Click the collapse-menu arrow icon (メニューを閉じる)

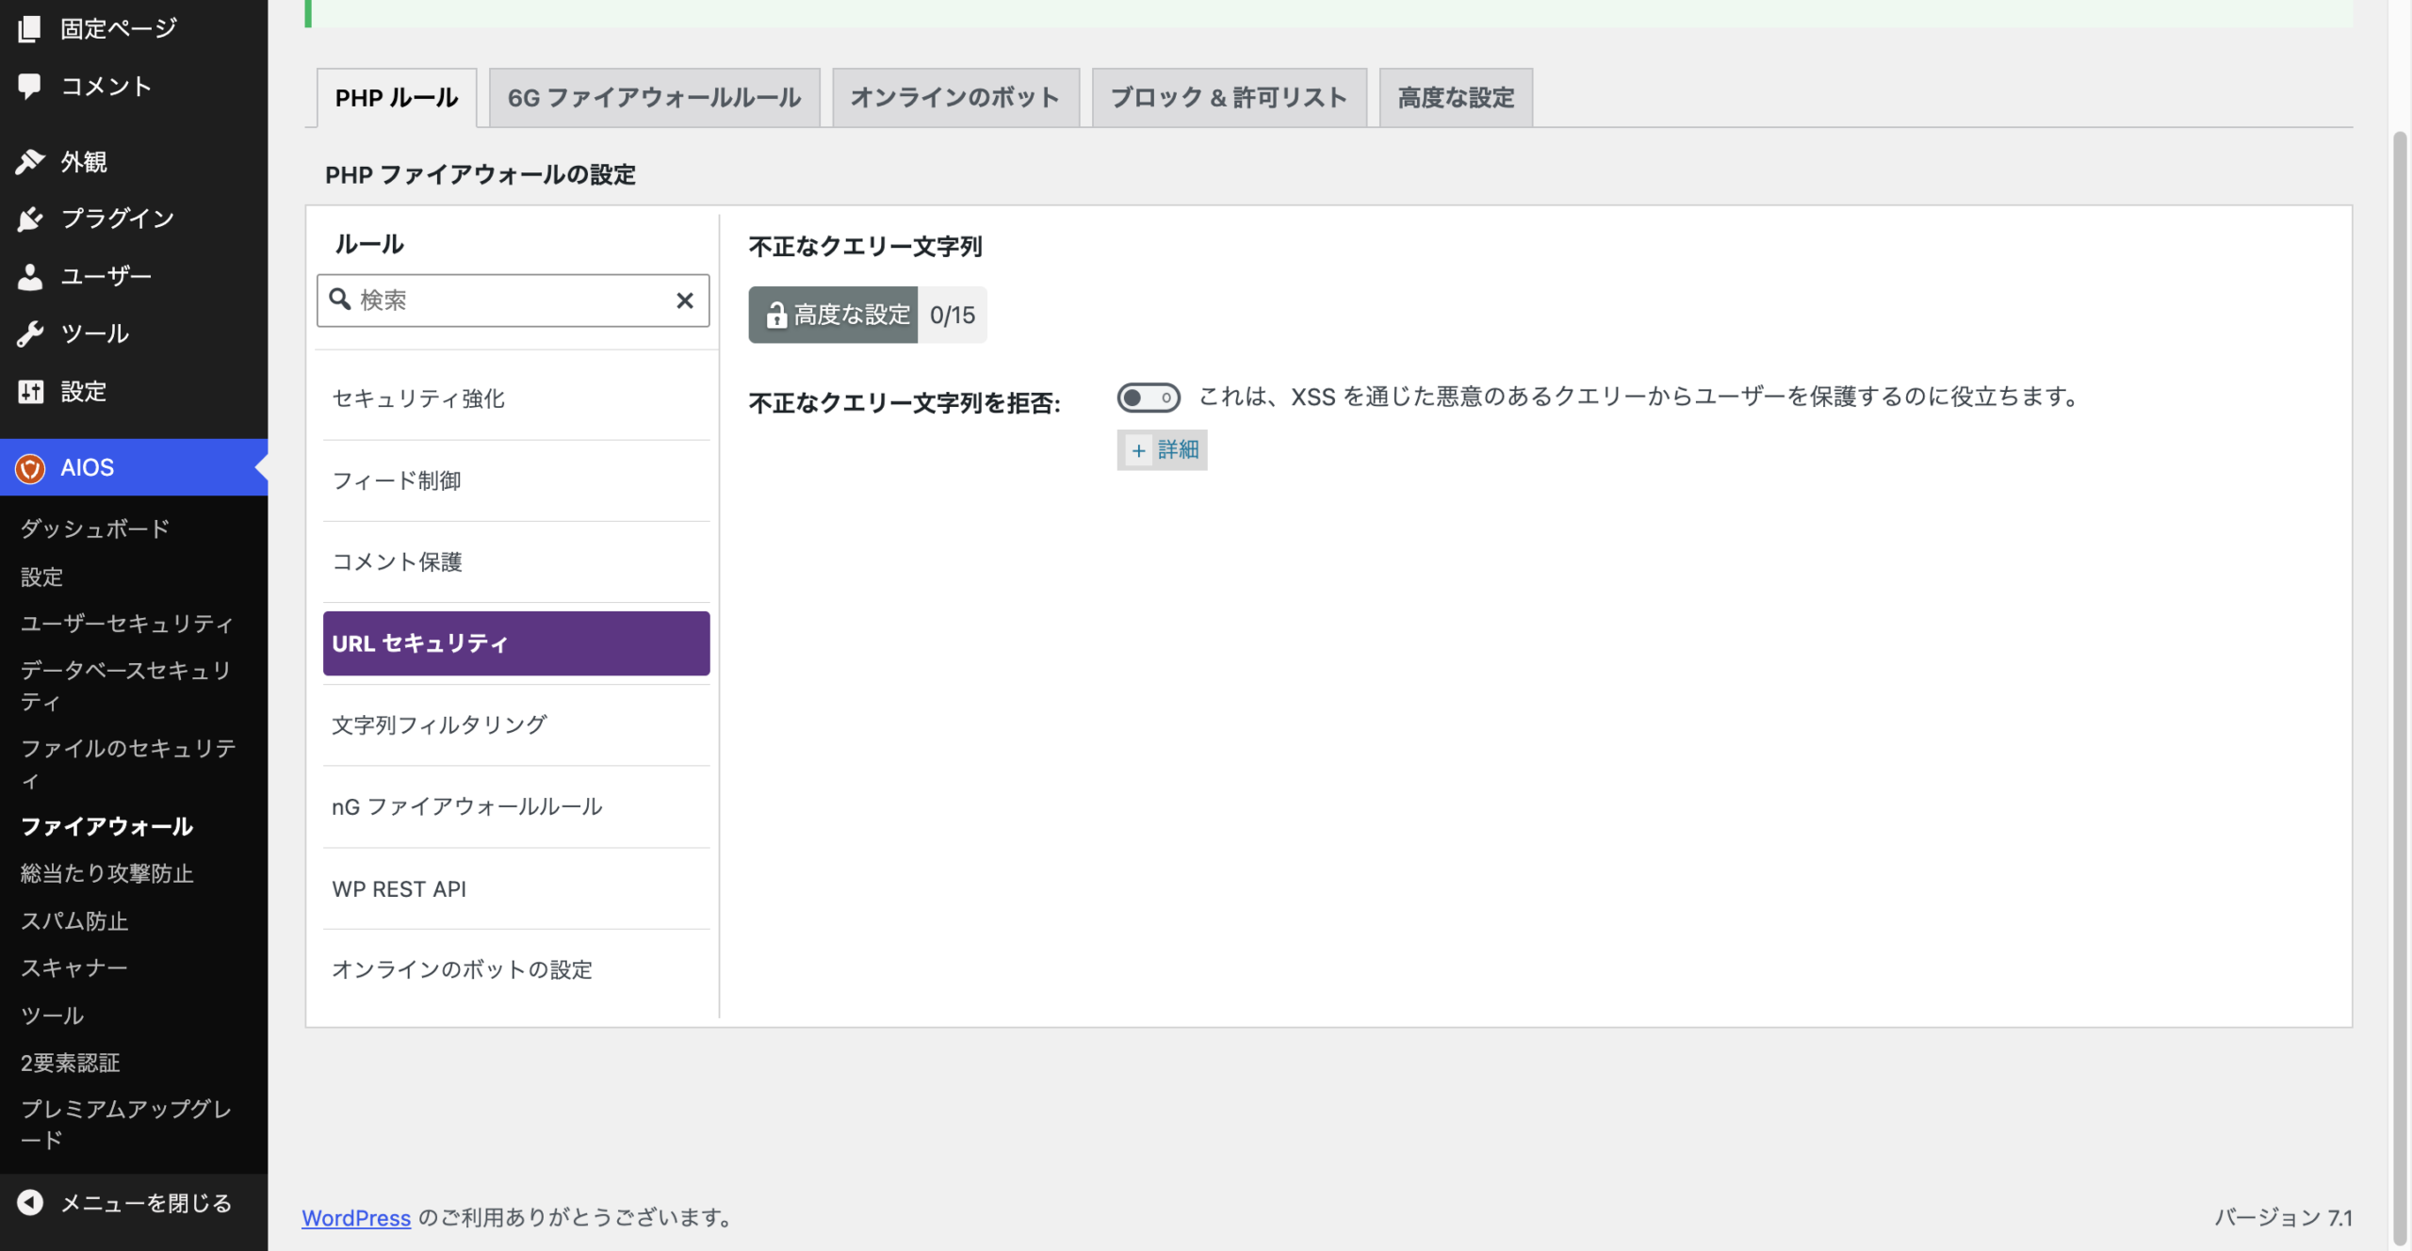[x=30, y=1202]
